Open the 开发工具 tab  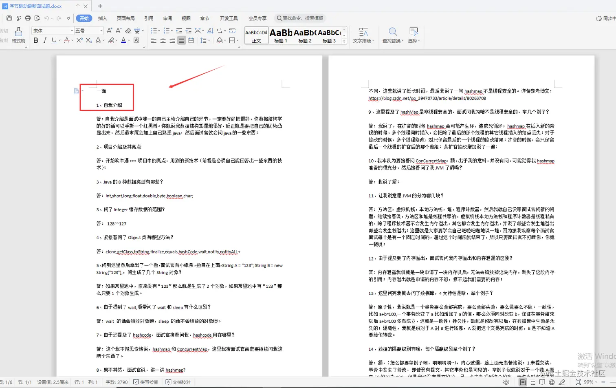[229, 18]
